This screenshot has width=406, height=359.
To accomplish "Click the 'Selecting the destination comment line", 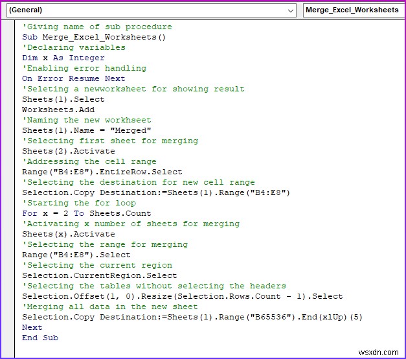I will (139, 182).
